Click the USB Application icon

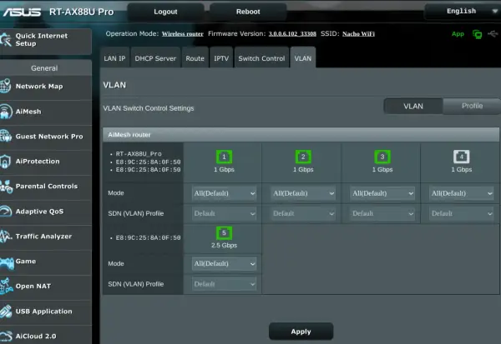pyautogui.click(x=6, y=312)
